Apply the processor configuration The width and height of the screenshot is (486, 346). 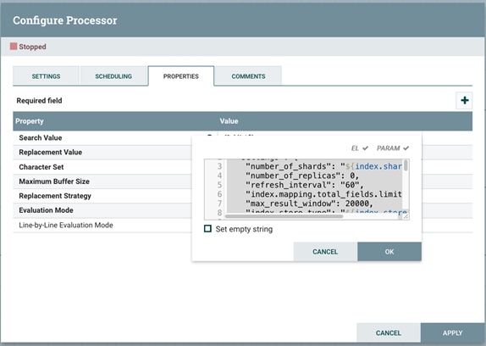pos(452,332)
